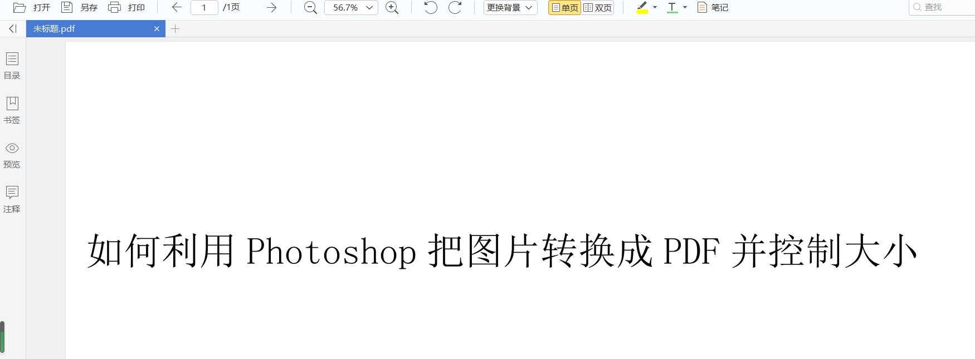This screenshot has width=975, height=359.
Task: Open the 书签 bookmarks panel
Action: click(x=12, y=111)
